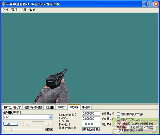Screen dimensions: 160x135
Task: Click the app icon in the title bar
Action: pos(4,4)
